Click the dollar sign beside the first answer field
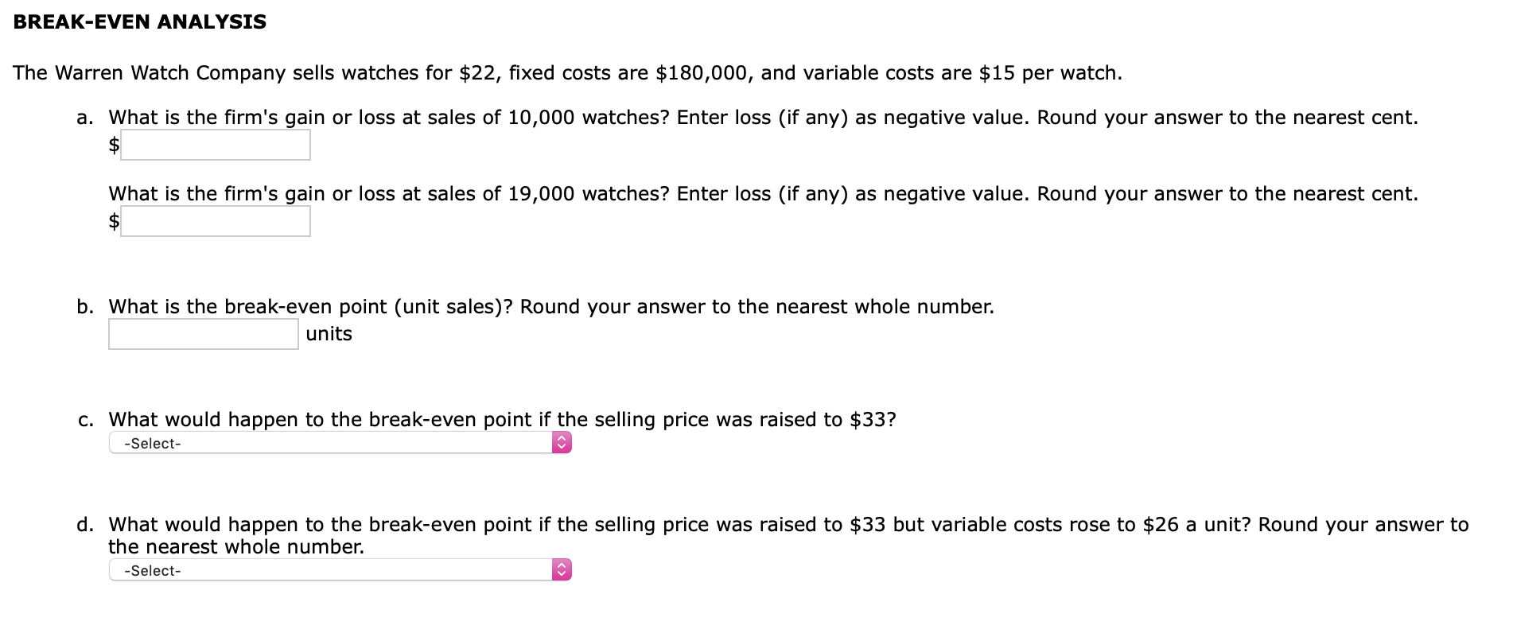Viewport: 1513px width, 633px height. point(114,145)
